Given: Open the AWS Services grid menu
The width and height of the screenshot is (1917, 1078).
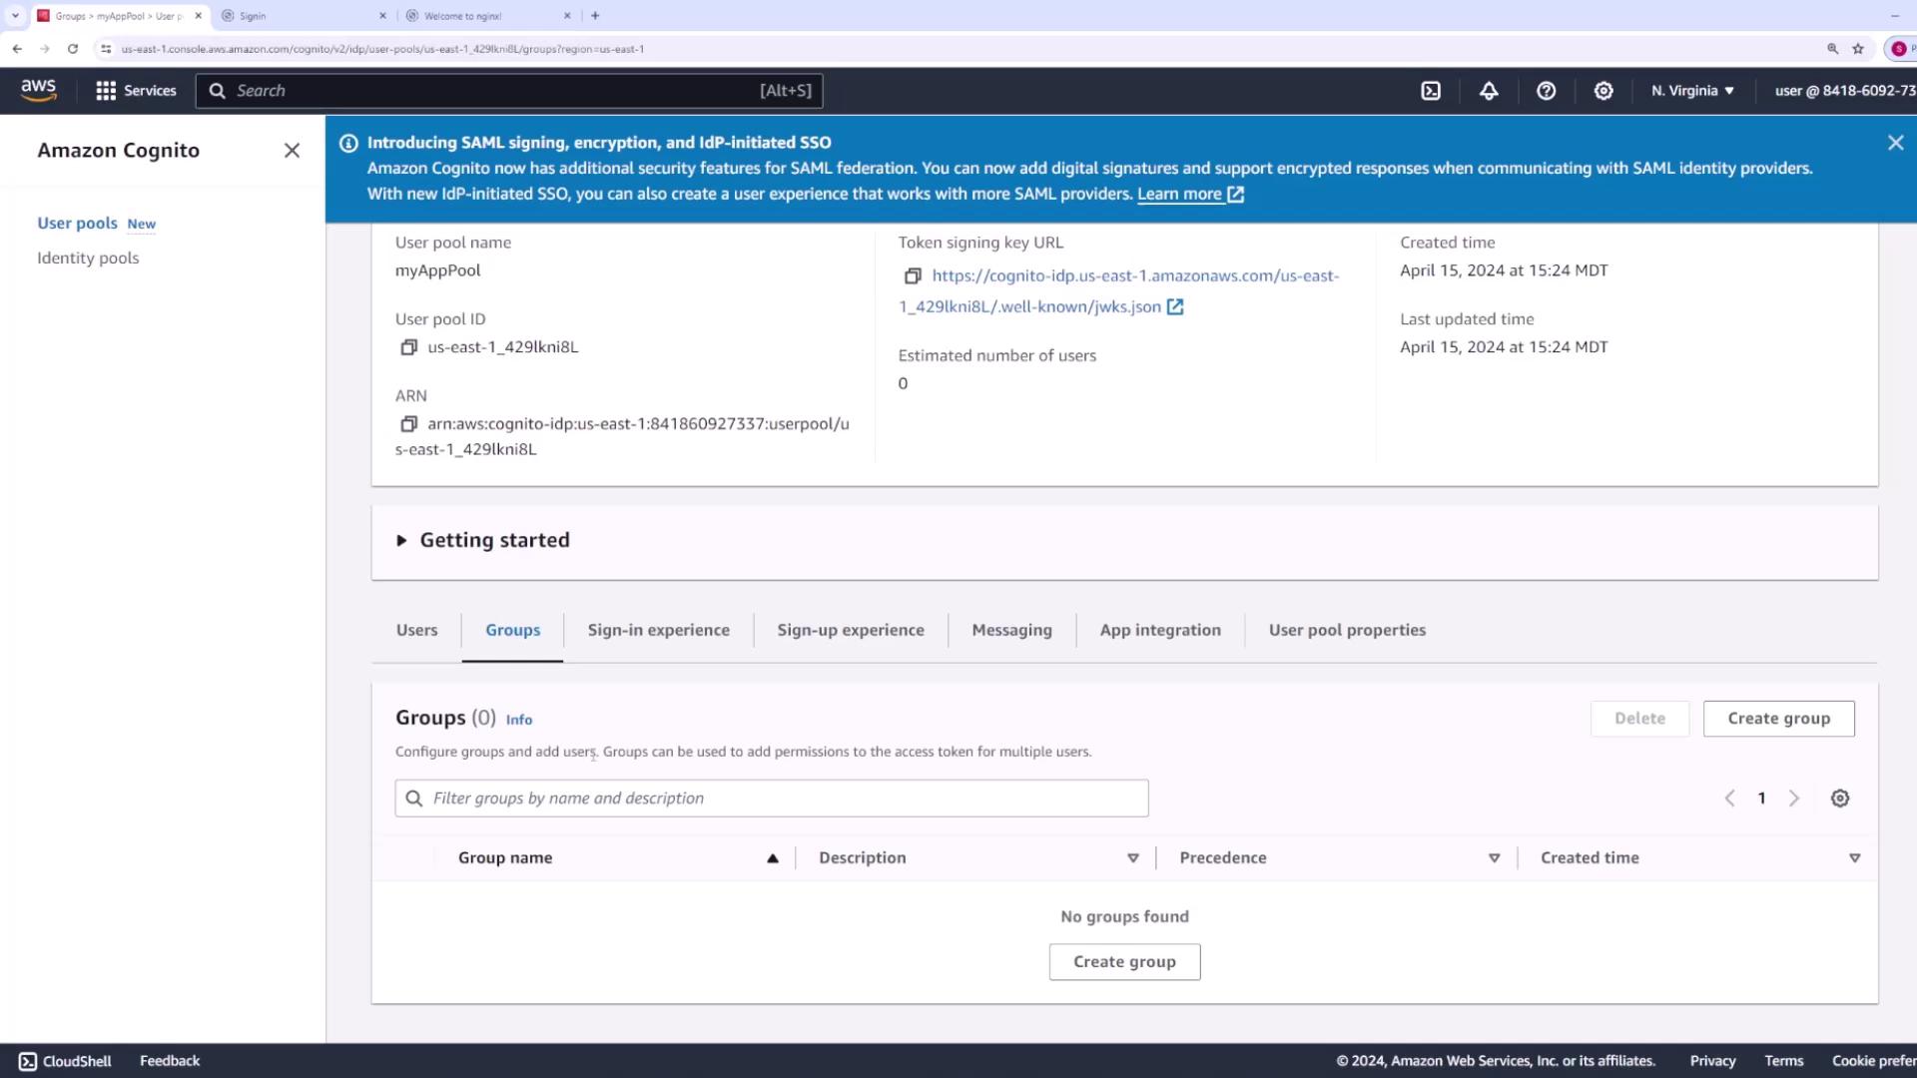Looking at the screenshot, I should [106, 91].
